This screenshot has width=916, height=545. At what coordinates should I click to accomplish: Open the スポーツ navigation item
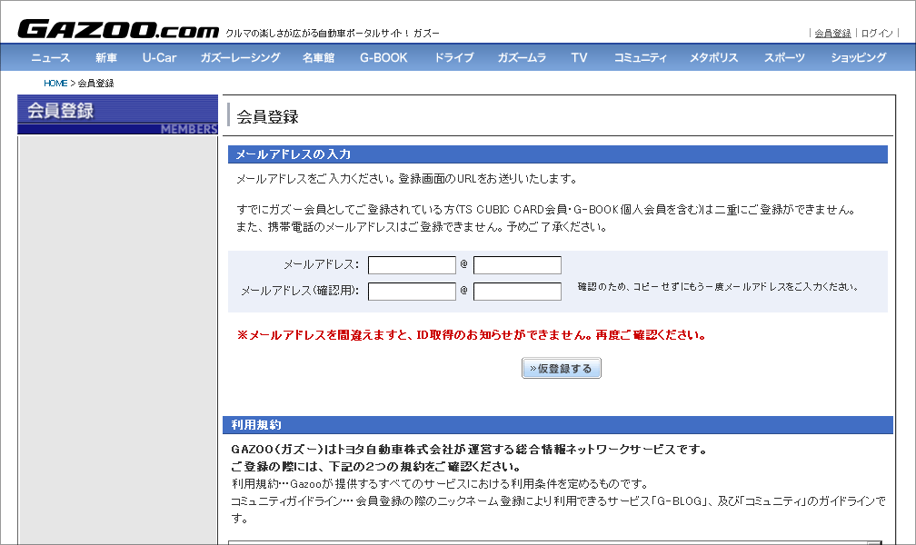point(784,58)
